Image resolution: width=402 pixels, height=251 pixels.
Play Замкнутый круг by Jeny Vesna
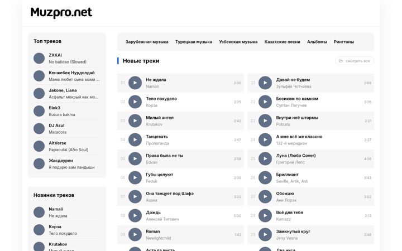click(265, 234)
